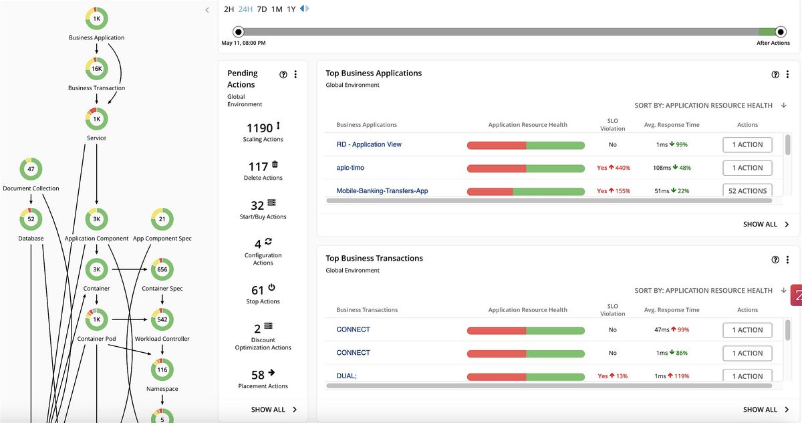The image size is (802, 423).
Task: Click the After Actions slider handle
Action: click(x=780, y=31)
